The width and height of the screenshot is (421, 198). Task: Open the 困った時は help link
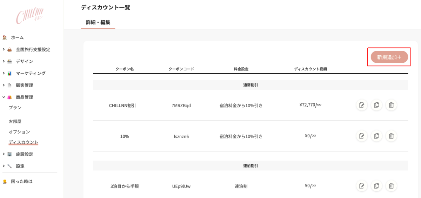[x=22, y=182]
